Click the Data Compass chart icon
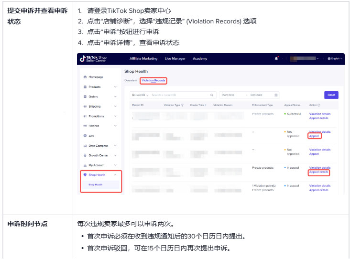The width and height of the screenshot is (350, 259). [x=85, y=146]
